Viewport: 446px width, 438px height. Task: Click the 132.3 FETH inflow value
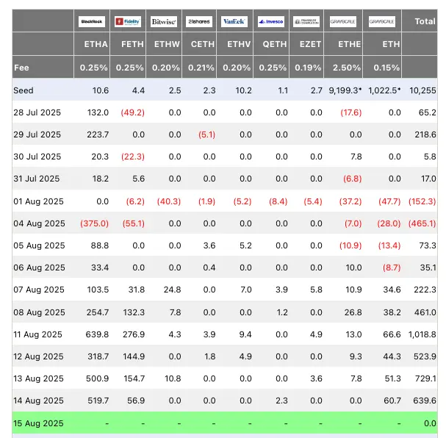134,312
